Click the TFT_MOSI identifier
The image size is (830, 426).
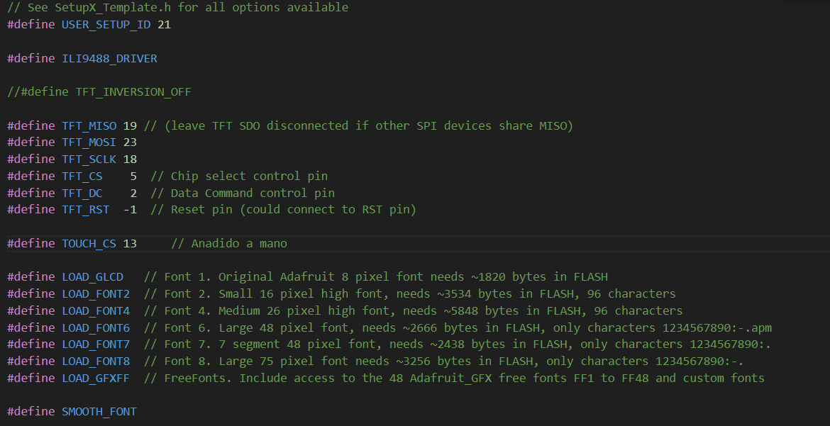[x=89, y=142]
